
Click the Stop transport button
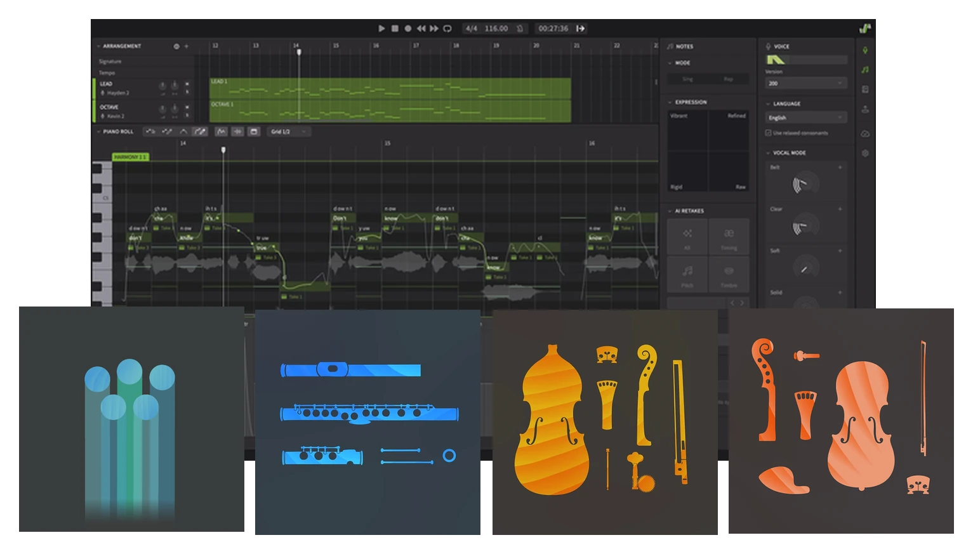(395, 29)
